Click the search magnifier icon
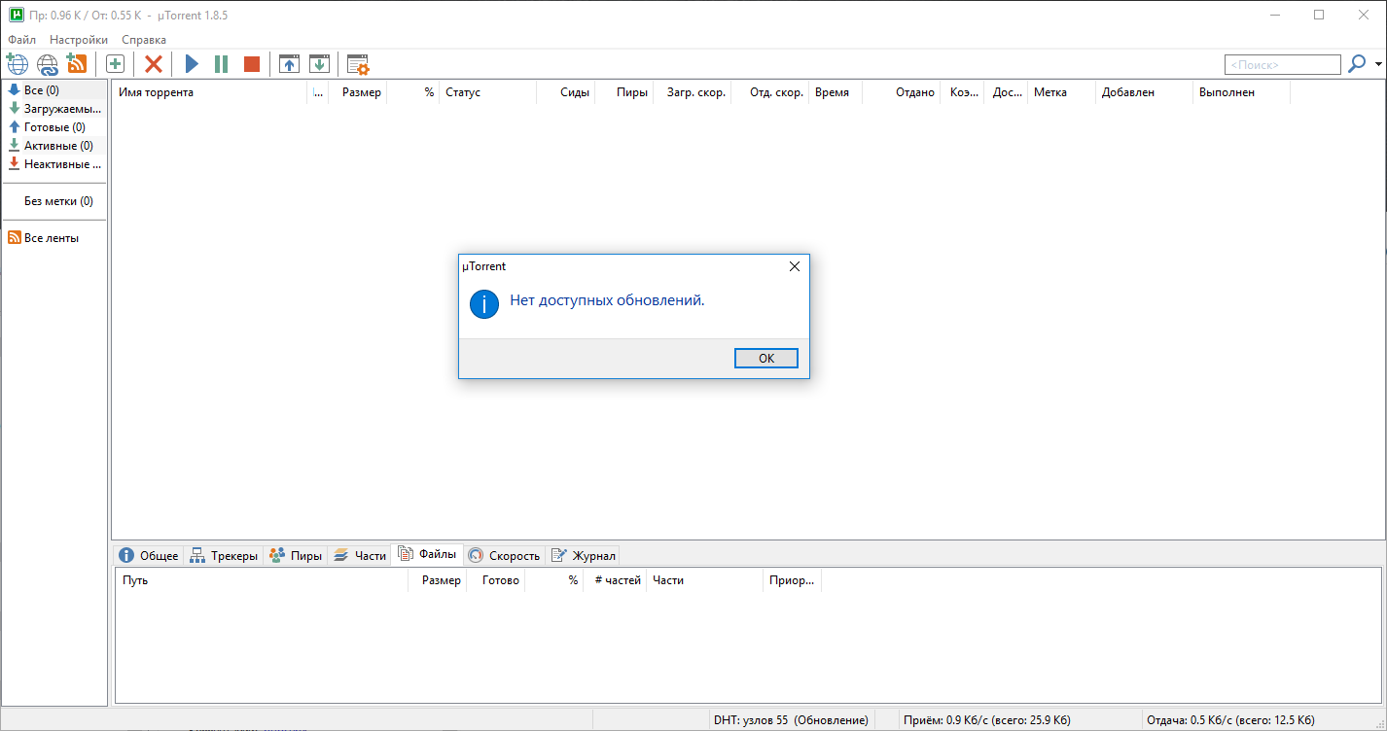The width and height of the screenshot is (1387, 731). pyautogui.click(x=1357, y=64)
